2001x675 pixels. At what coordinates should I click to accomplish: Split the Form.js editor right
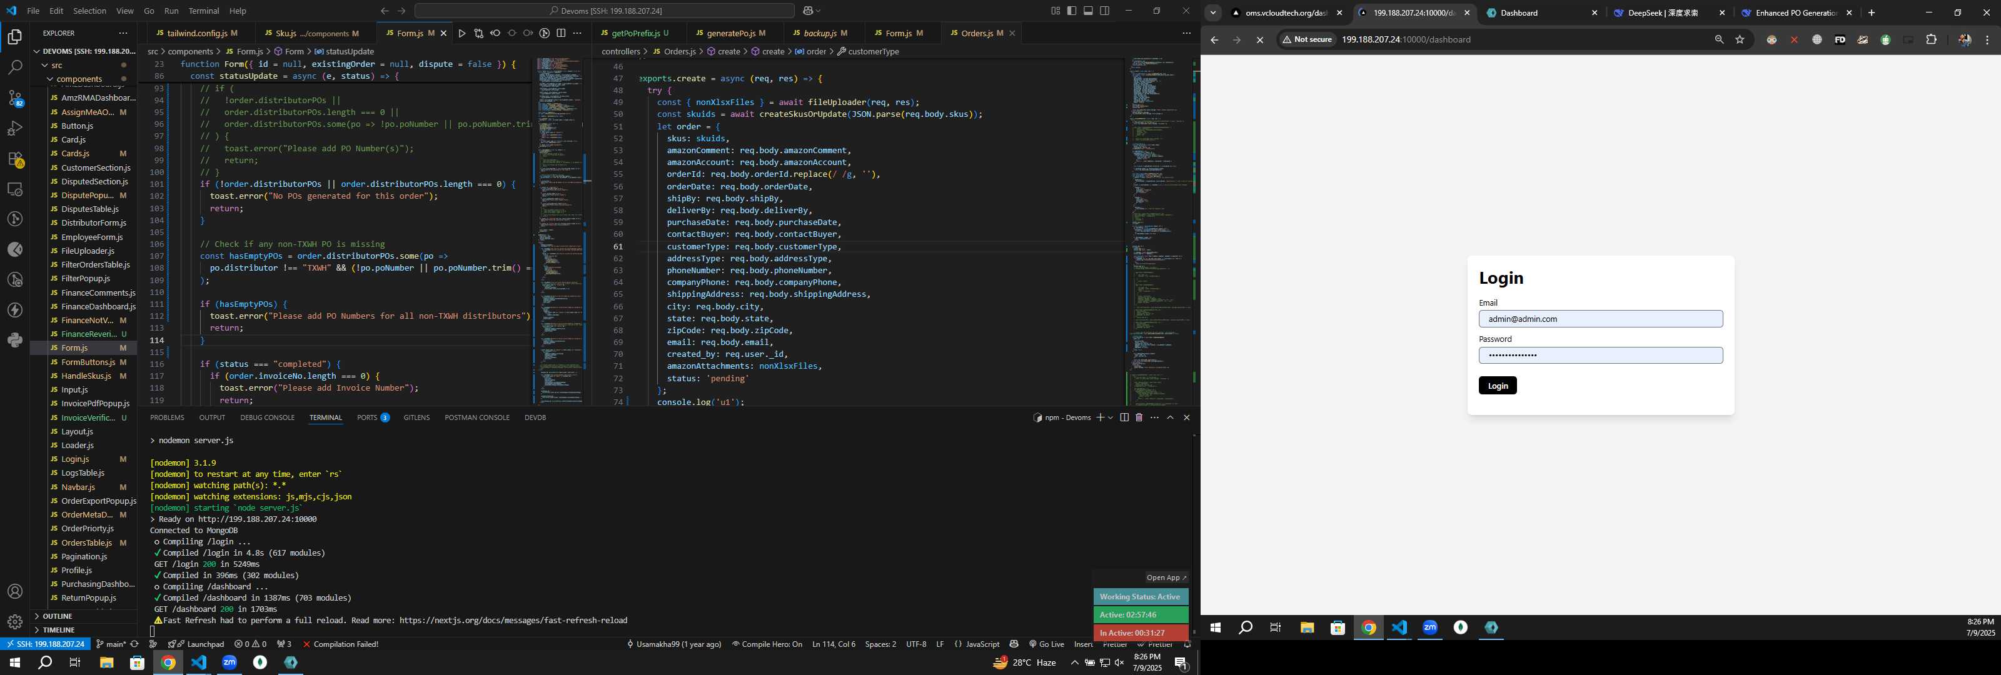click(x=561, y=33)
